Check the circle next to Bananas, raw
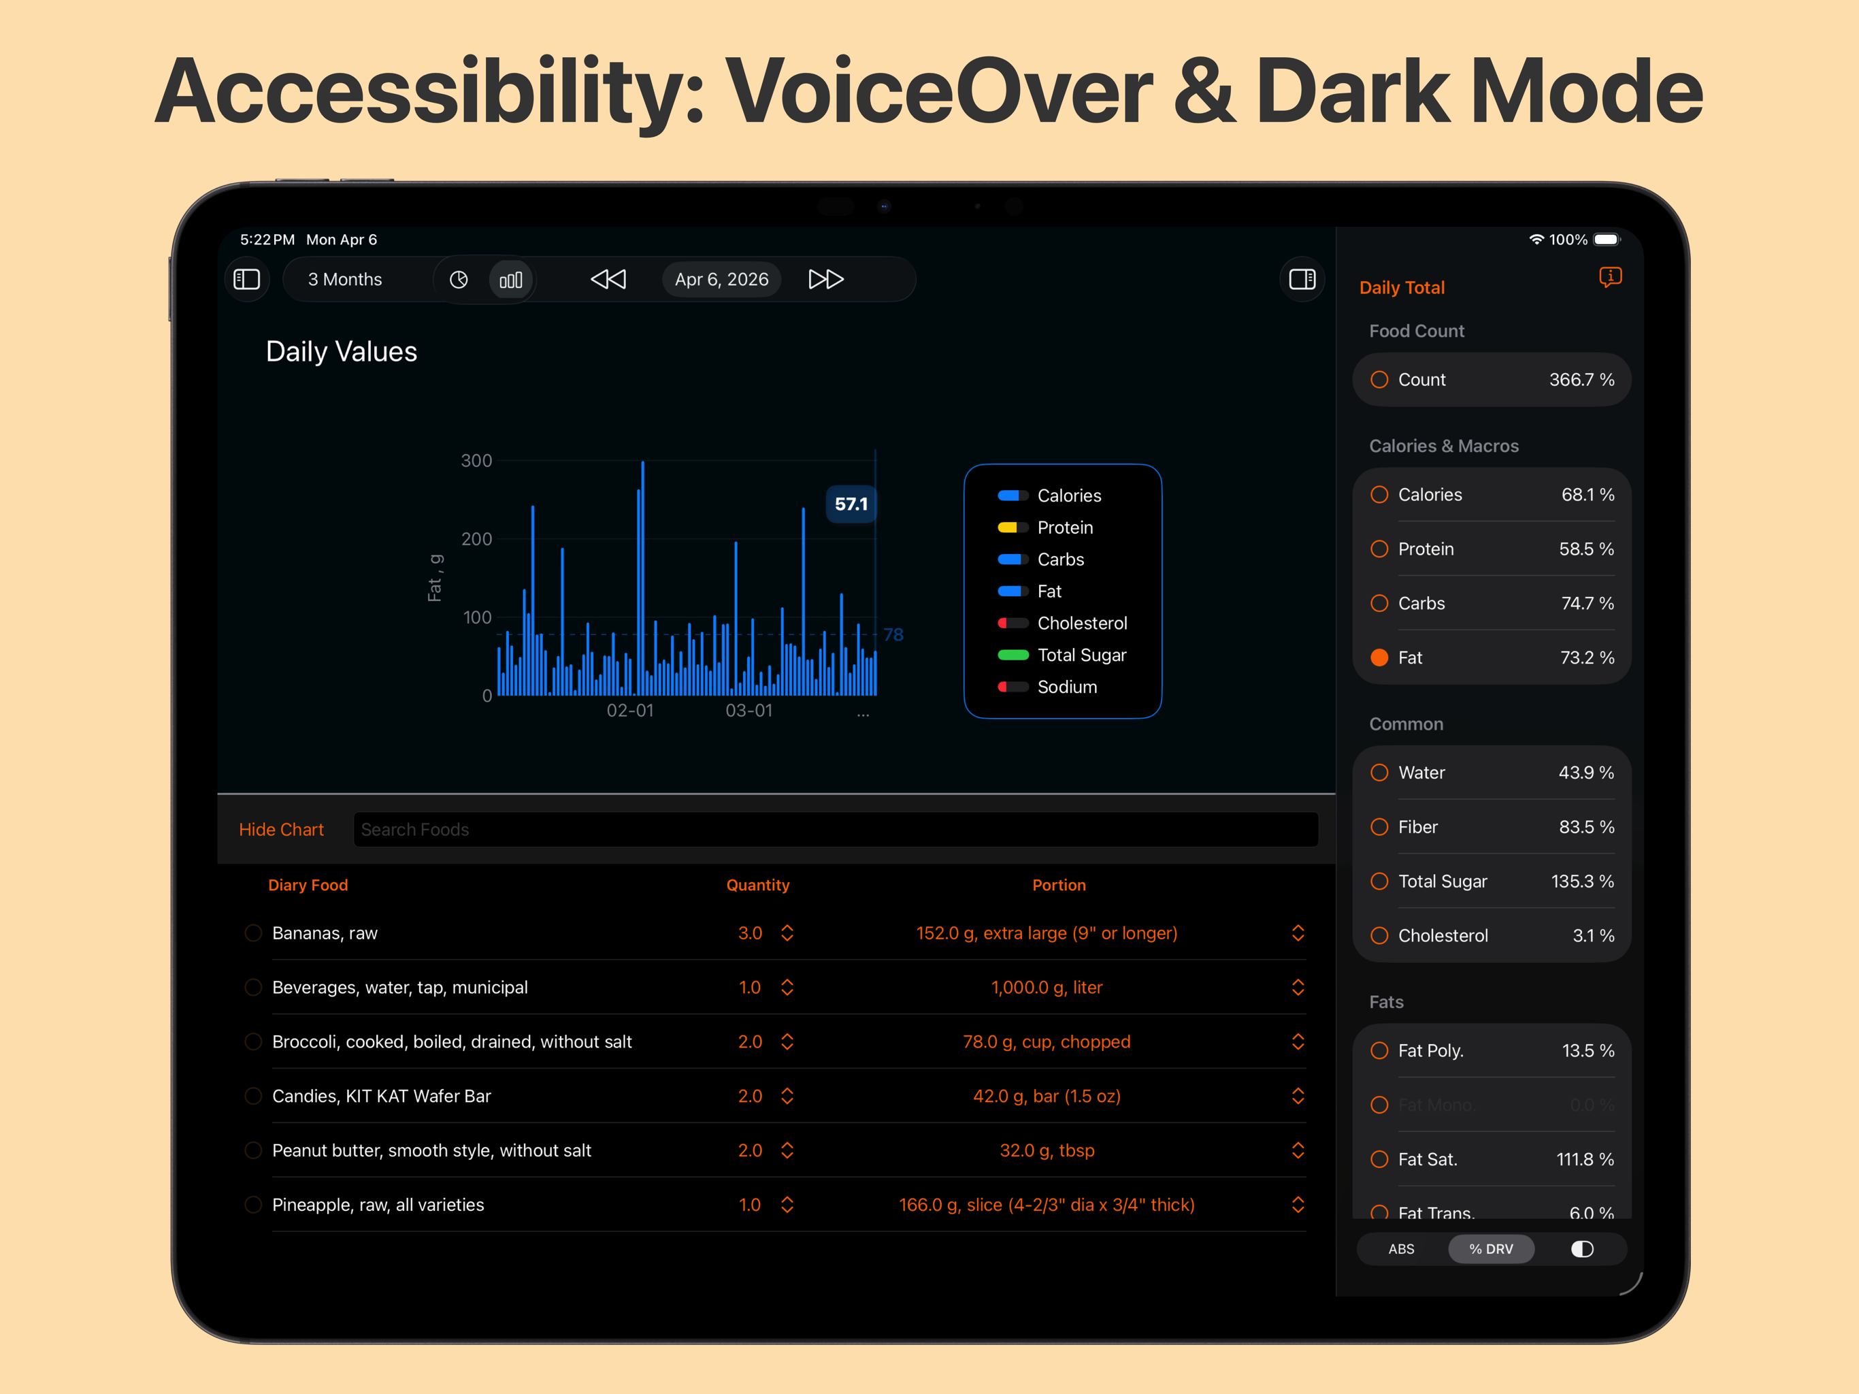Screen dimensions: 1859x1394 (x=252, y=933)
